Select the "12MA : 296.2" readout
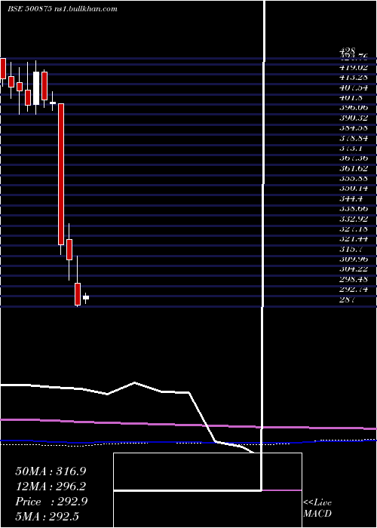 [x=51, y=487]
